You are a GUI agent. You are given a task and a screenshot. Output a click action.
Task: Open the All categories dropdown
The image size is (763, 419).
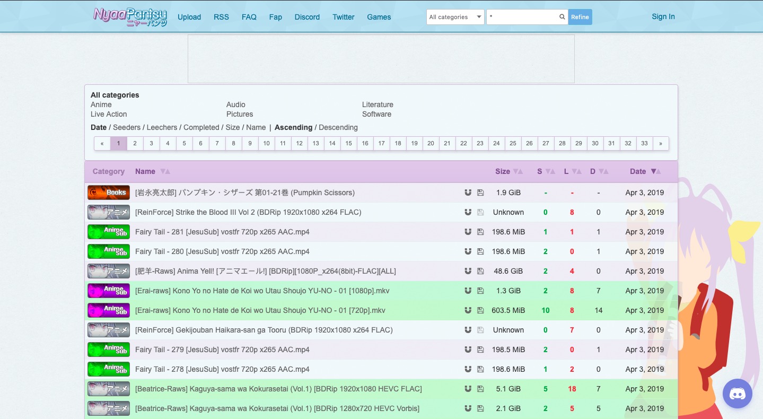pyautogui.click(x=455, y=17)
